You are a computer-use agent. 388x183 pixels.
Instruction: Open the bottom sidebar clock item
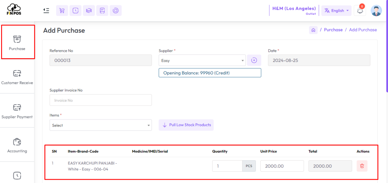(17, 175)
